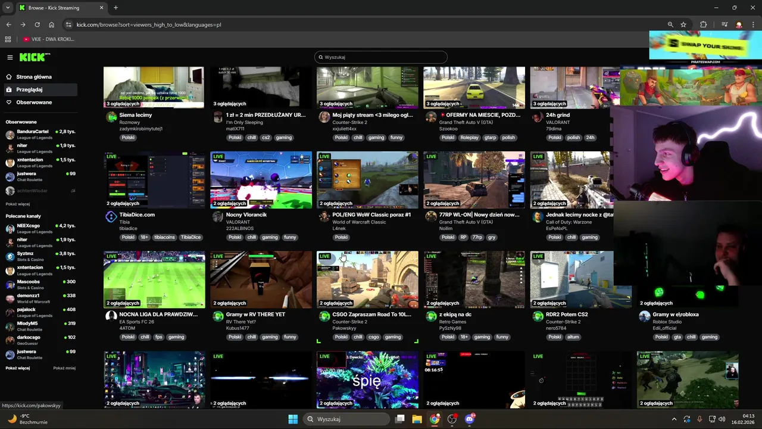762x429 pixels.
Task: Click the World of Warcraft Classic category link
Action: [x=359, y=222]
